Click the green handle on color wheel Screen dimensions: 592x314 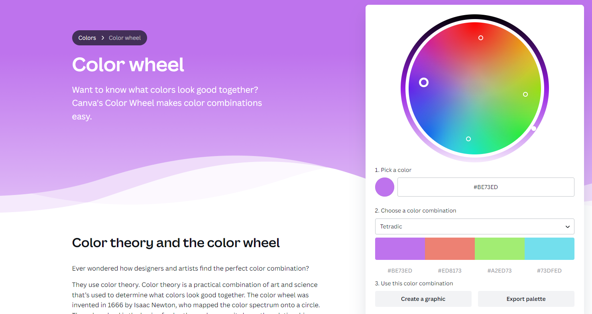tap(525, 94)
